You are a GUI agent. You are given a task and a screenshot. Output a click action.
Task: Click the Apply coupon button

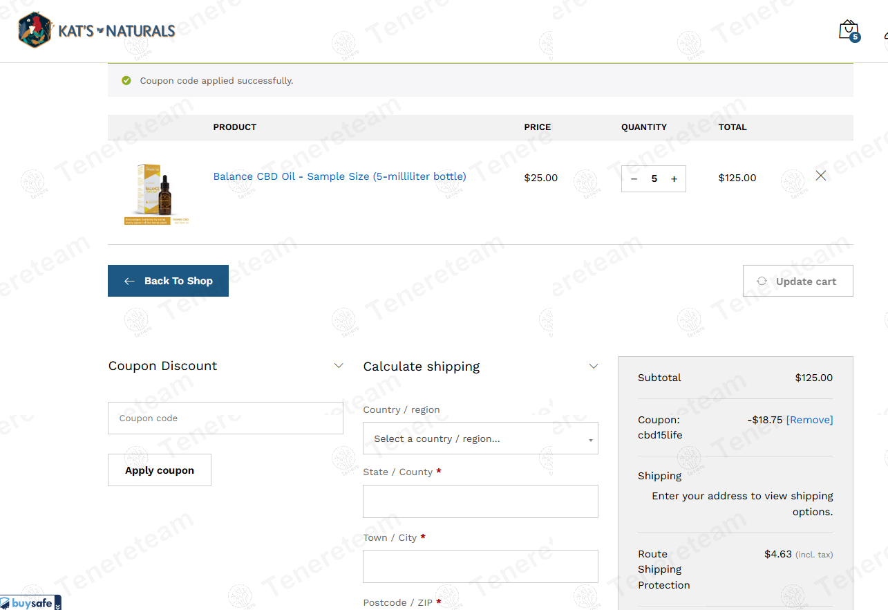click(x=160, y=470)
